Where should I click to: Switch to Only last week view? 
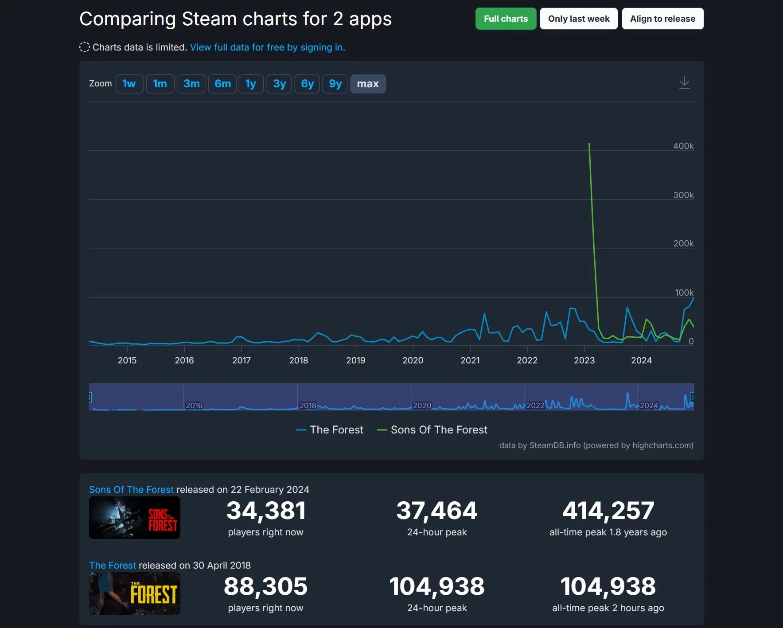click(x=578, y=19)
